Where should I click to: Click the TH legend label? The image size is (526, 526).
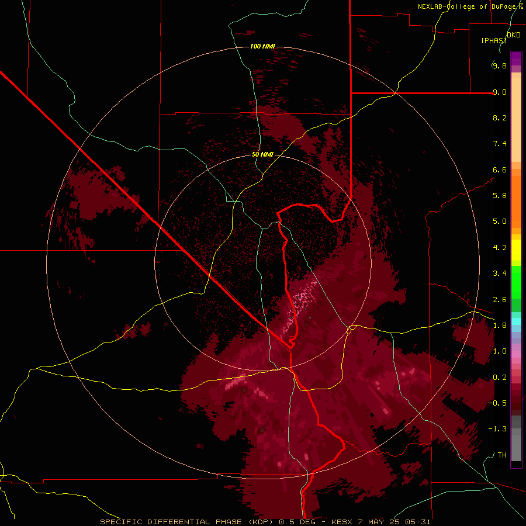(x=502, y=455)
